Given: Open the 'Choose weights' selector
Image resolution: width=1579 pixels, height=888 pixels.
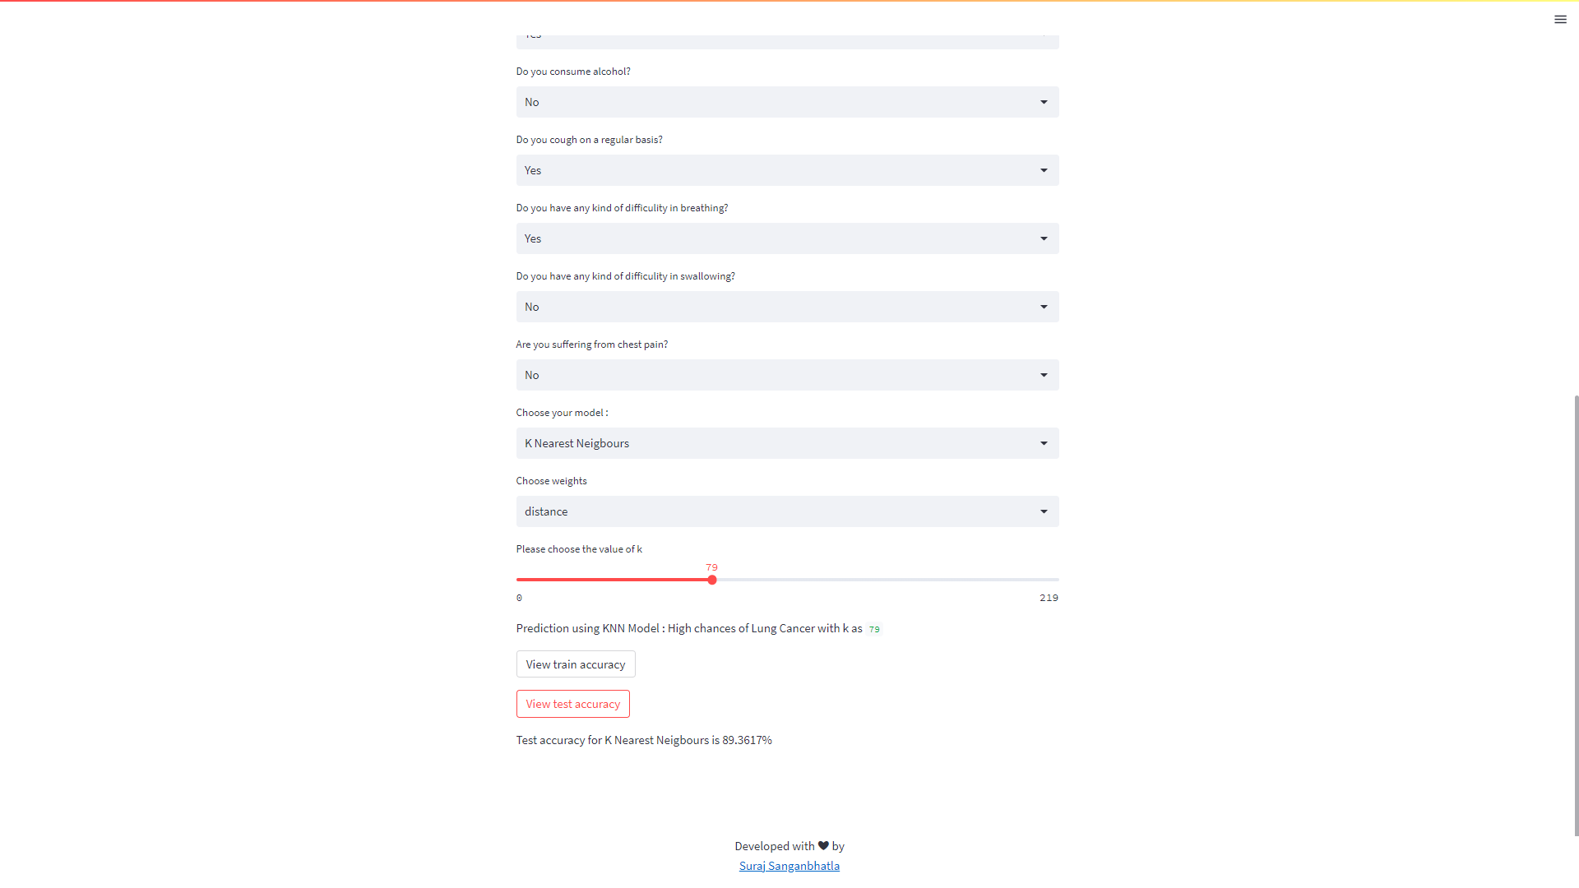Looking at the screenshot, I should click(787, 511).
